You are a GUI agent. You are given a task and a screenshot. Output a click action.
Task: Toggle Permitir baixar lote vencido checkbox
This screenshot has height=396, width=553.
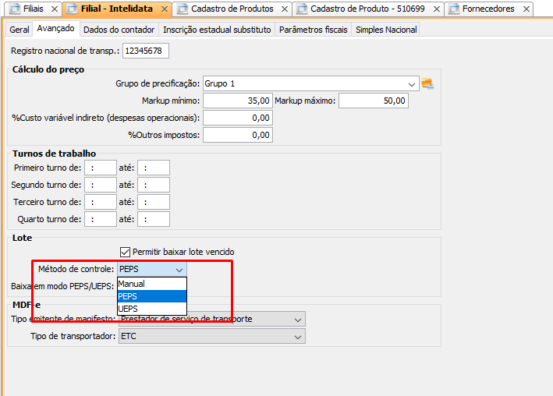coord(125,252)
